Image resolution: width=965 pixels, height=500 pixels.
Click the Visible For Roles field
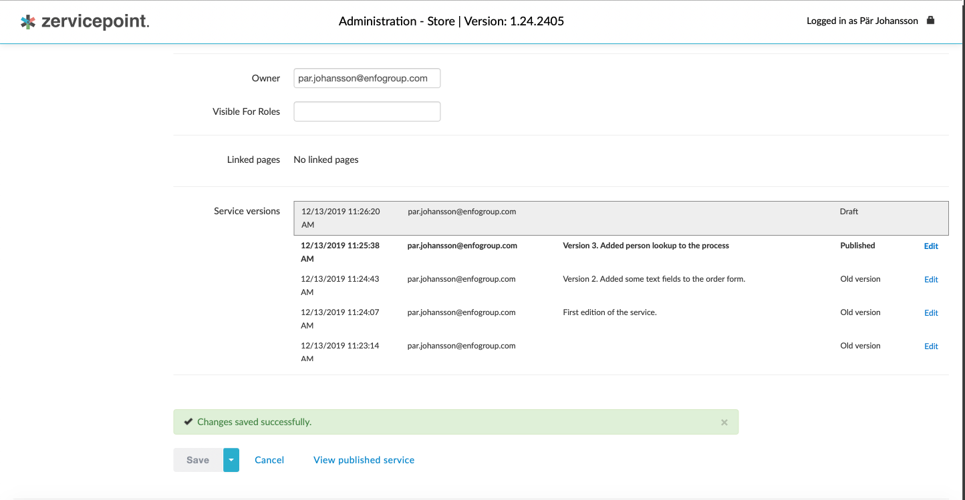[367, 111]
